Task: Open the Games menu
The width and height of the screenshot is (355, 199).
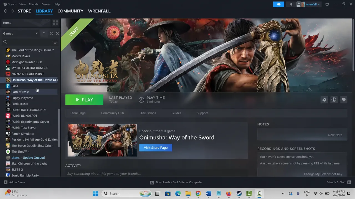Action: (x=46, y=4)
